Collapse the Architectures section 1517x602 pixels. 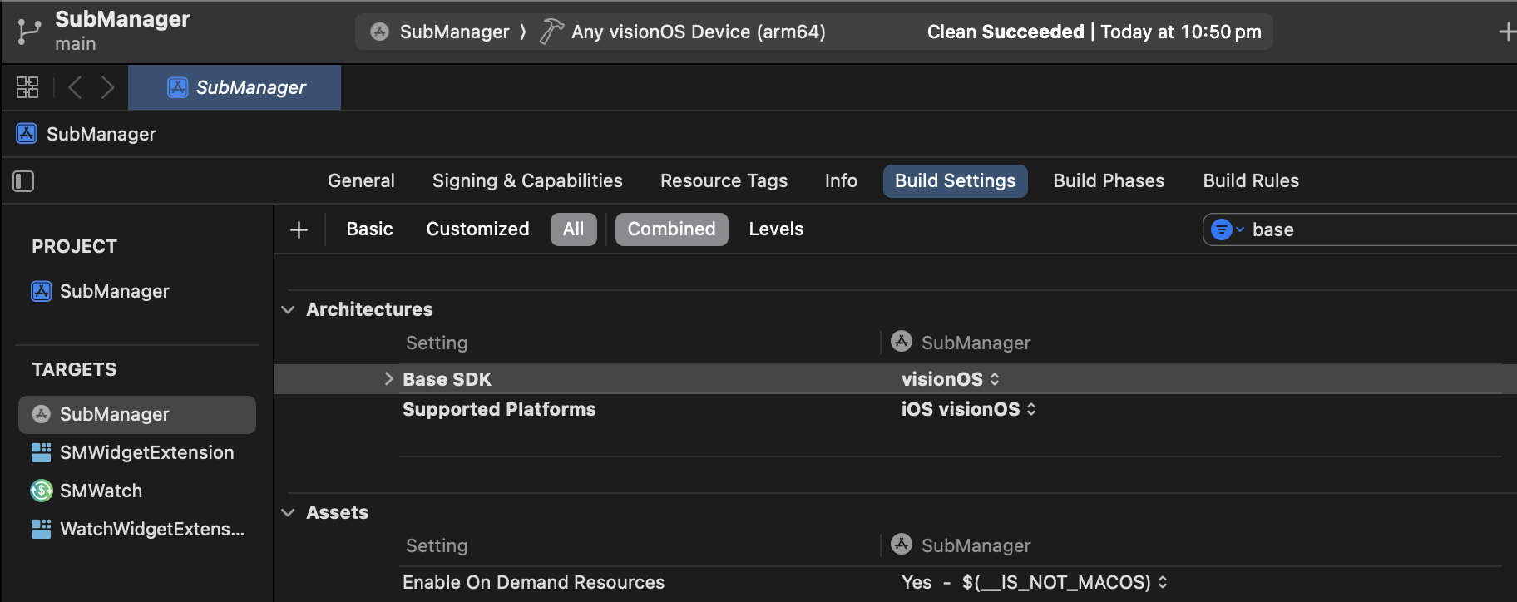pos(288,309)
